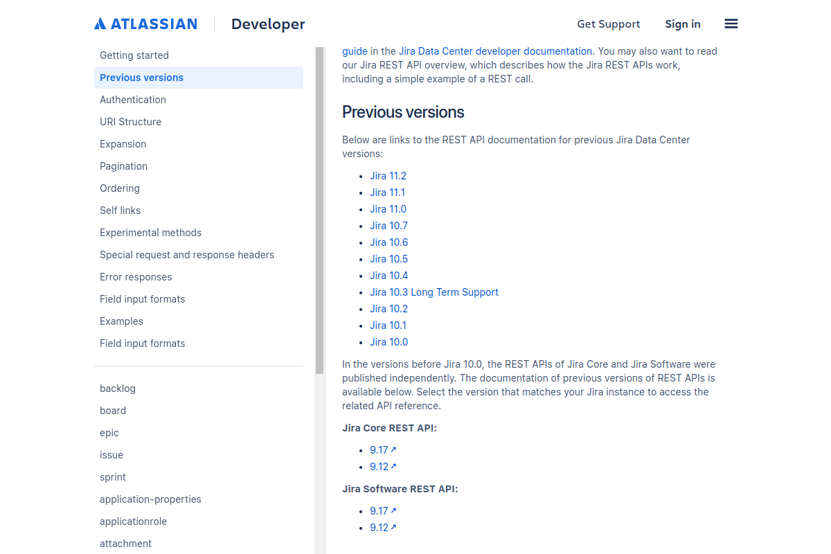Open the hamburger menu icon
The width and height of the screenshot is (831, 554).
click(731, 24)
